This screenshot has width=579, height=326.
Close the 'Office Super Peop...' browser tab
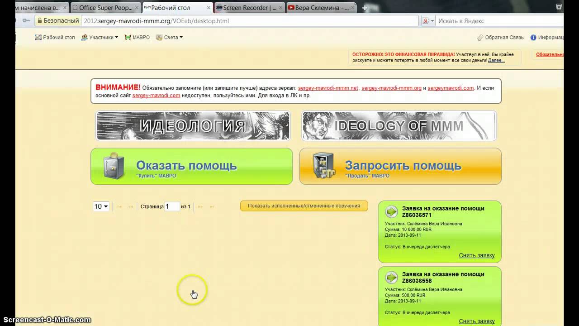(x=136, y=8)
